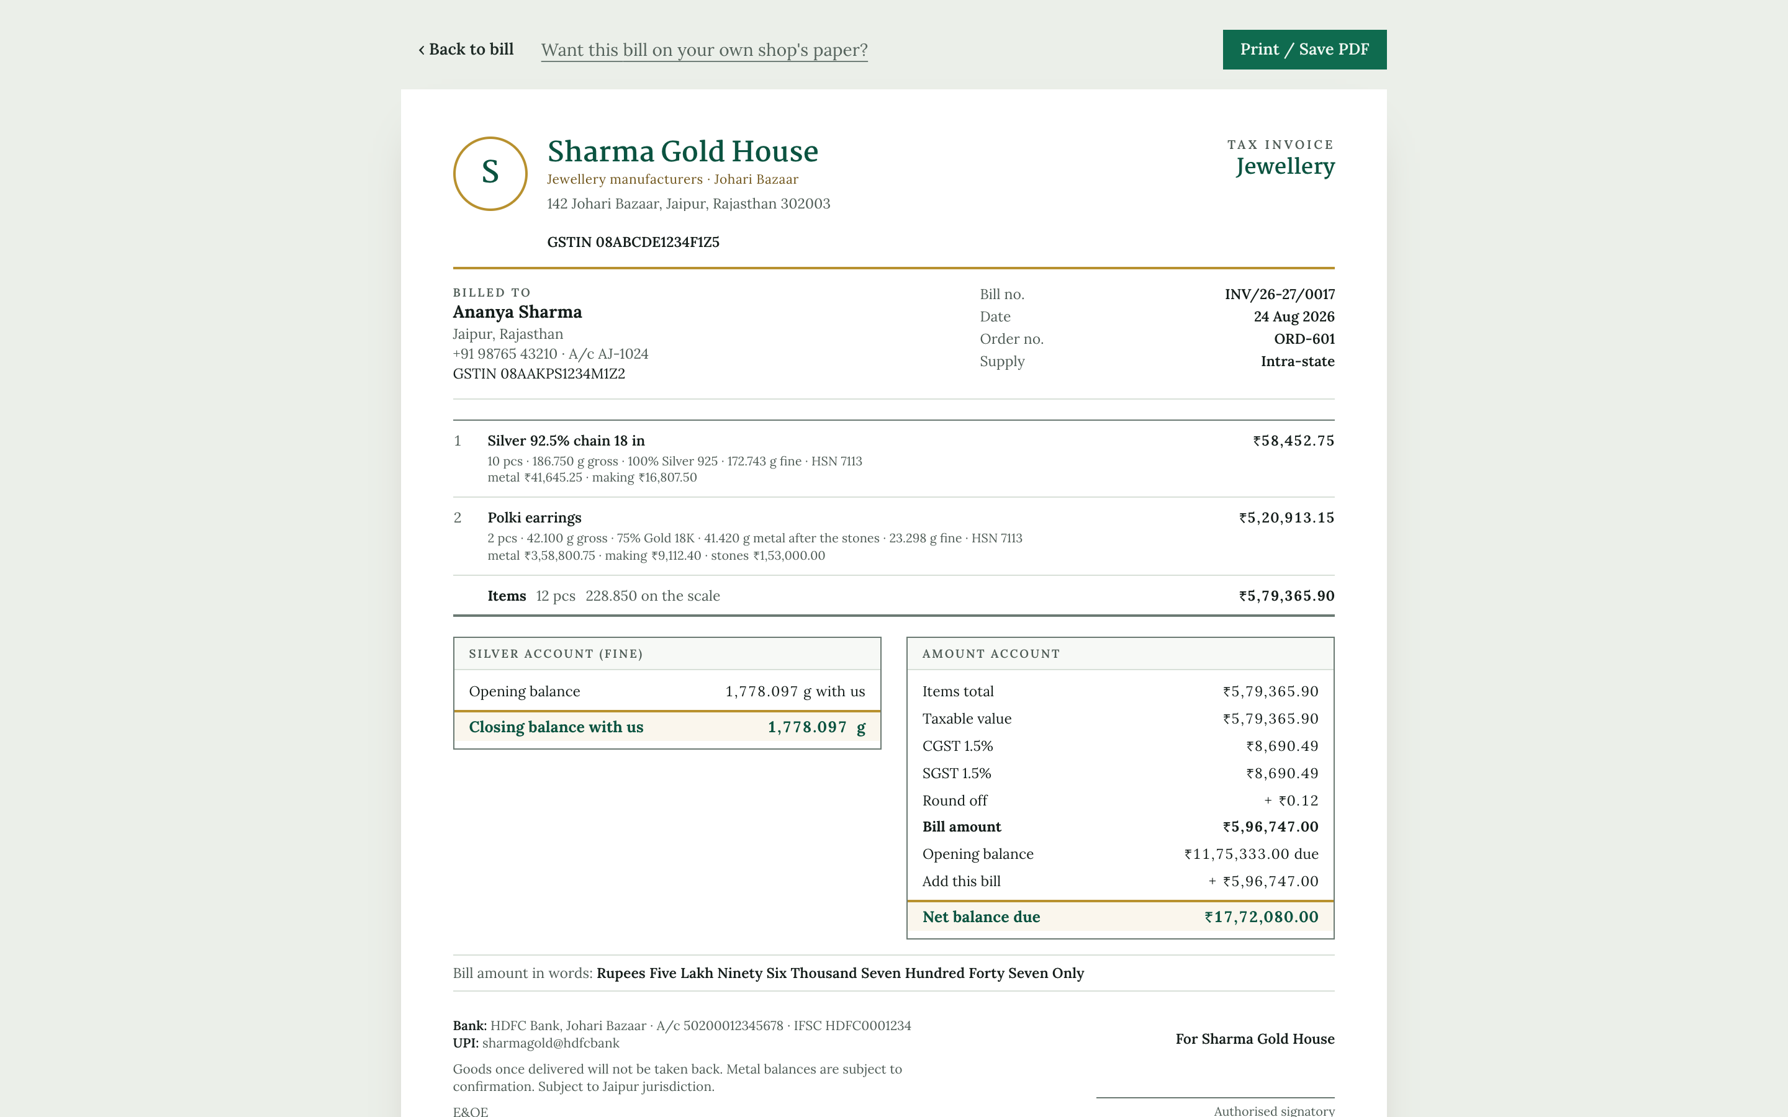The height and width of the screenshot is (1117, 1788).
Task: Click the silver chain details '10 pcs · 186.750 g gross'
Action: (x=675, y=461)
